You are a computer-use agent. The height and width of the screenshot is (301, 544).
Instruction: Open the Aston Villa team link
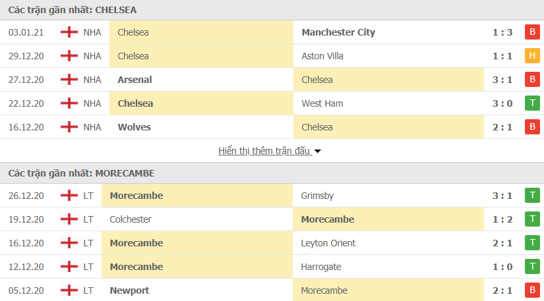322,56
